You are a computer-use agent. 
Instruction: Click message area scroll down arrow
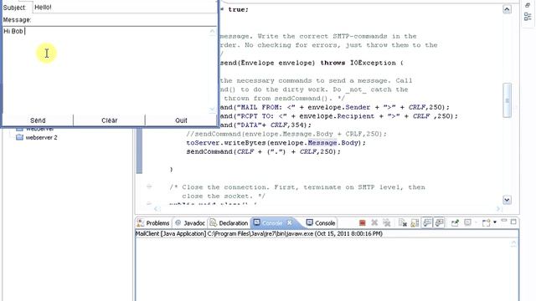pyautogui.click(x=213, y=110)
